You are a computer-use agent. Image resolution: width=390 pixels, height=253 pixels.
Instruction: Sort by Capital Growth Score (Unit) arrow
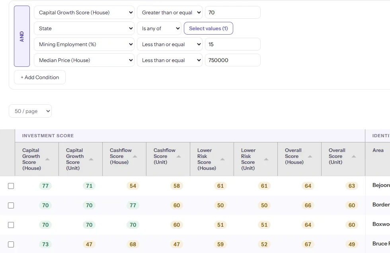tap(91, 159)
